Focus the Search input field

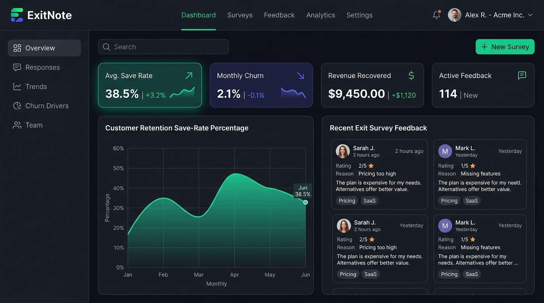163,47
